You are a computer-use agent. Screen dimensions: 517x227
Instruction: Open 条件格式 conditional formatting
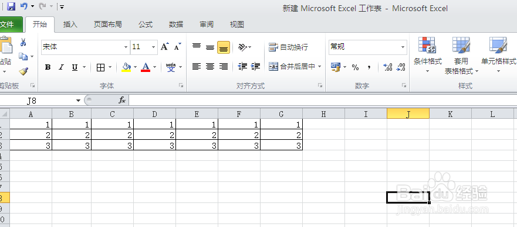coord(428,55)
